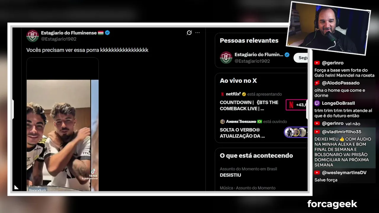Click the Reproduzir label on the video
Viewport: 379px width, 213px height.
38,190
